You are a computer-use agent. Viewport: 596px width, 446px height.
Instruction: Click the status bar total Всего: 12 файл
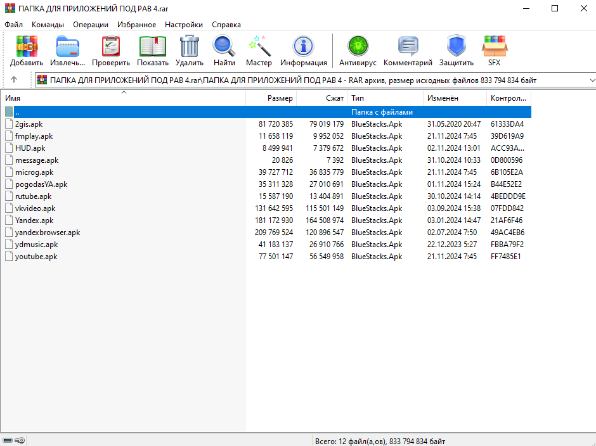(380, 441)
